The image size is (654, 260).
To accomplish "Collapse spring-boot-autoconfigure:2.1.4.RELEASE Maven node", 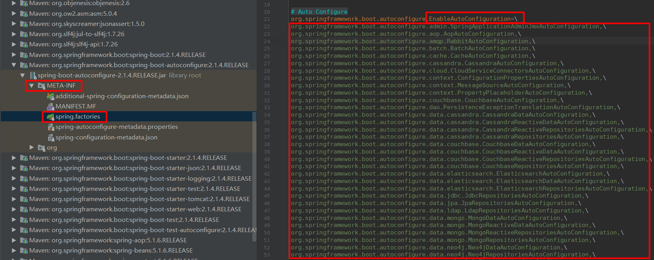I will pos(14,65).
